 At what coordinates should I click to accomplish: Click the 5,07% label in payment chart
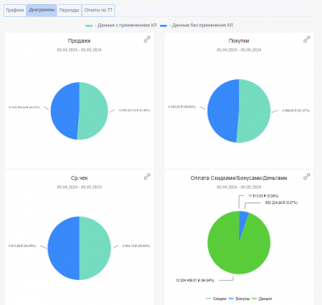point(282,203)
